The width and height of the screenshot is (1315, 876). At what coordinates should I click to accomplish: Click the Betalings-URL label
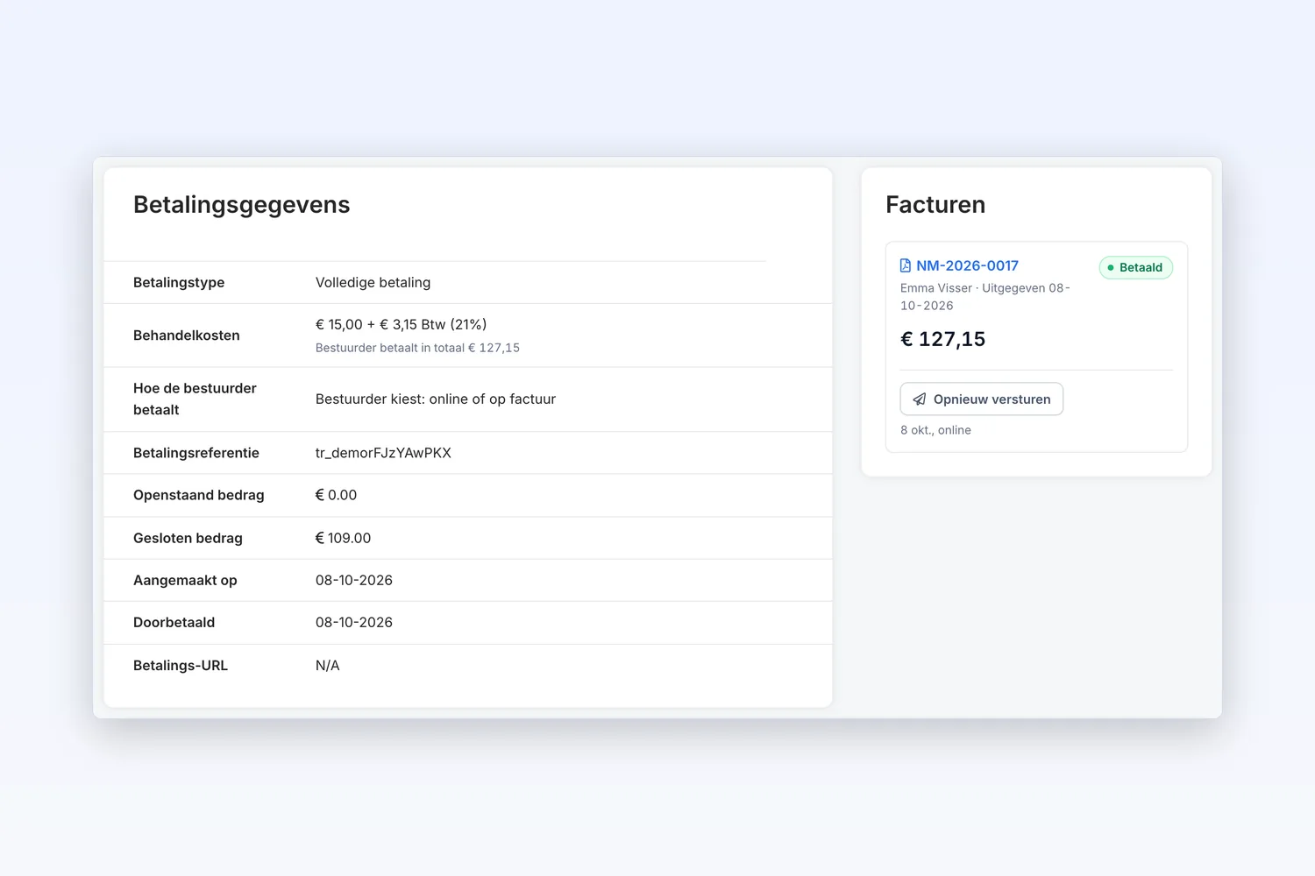point(181,666)
